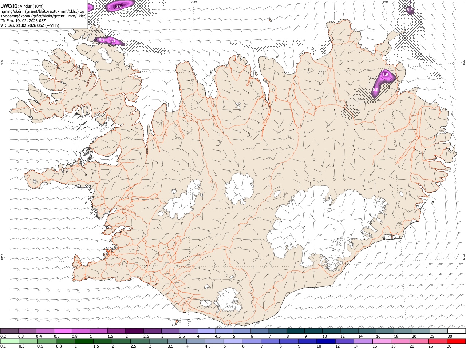
Task: Pick the purple 3 snow legend swatch
Action: click(x=170, y=331)
